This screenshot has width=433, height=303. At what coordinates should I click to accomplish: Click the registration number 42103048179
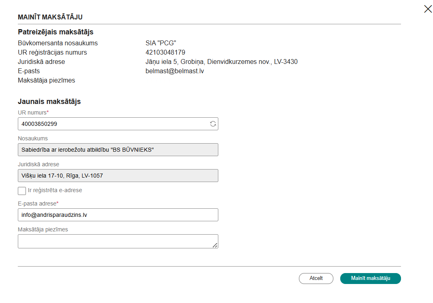pyautogui.click(x=165, y=53)
